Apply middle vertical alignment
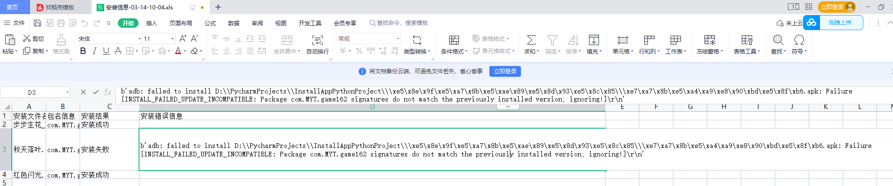 point(227,39)
